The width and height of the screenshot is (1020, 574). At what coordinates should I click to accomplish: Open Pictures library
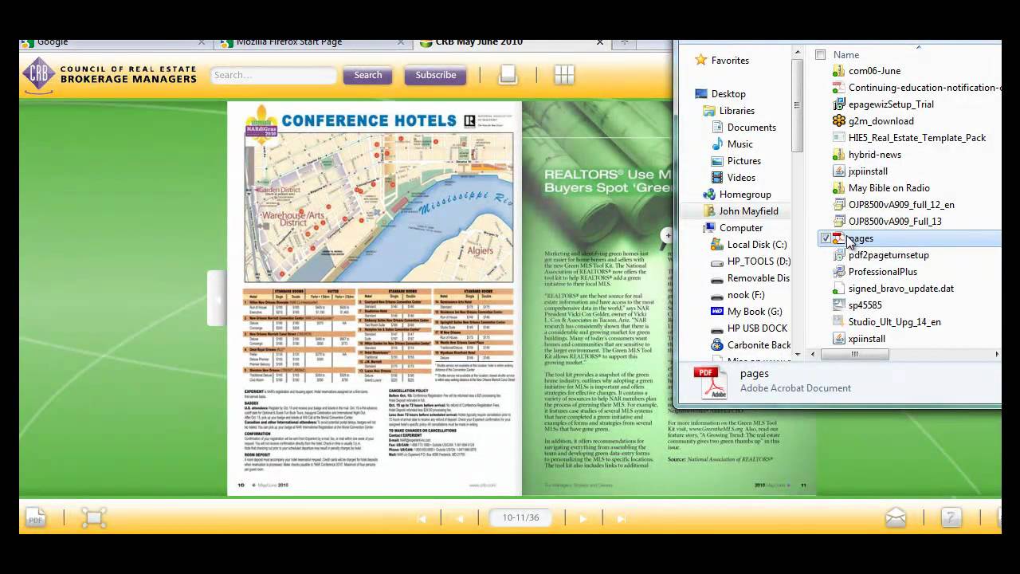(736, 161)
